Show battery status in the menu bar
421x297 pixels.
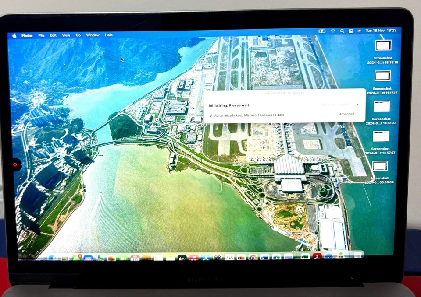point(322,31)
